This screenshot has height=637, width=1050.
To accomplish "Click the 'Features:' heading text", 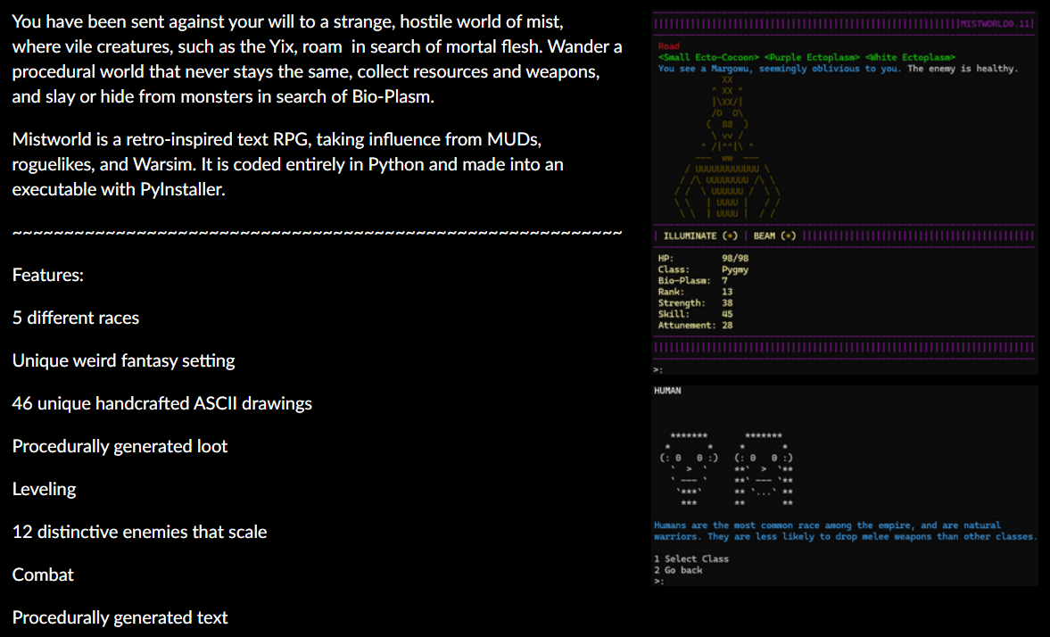I will tap(47, 276).
